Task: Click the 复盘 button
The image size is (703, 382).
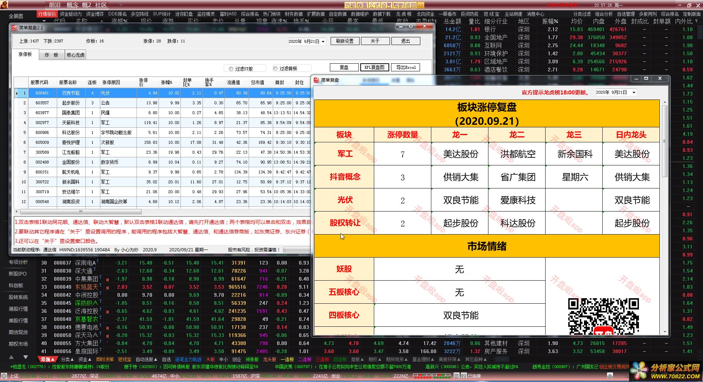Action: [x=344, y=67]
